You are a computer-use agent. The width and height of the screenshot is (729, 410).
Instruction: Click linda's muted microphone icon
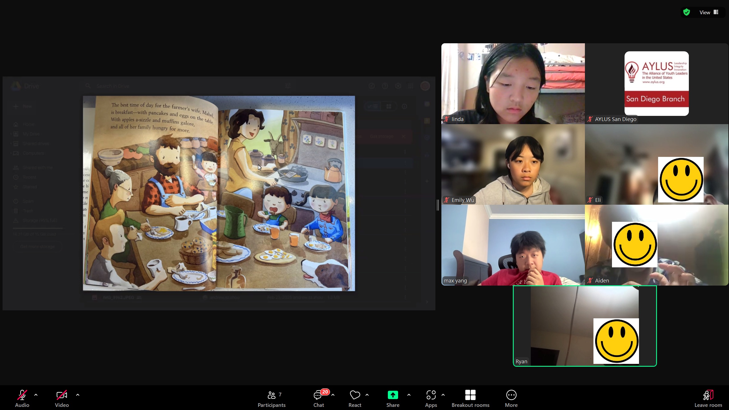446,119
